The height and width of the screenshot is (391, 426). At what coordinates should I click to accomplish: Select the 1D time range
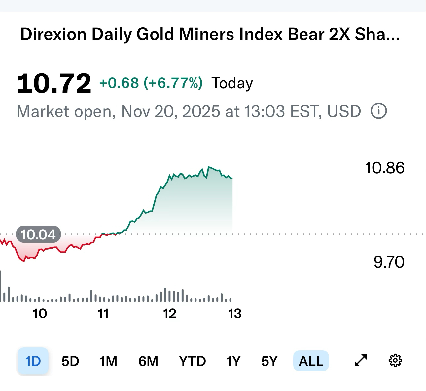[33, 361]
